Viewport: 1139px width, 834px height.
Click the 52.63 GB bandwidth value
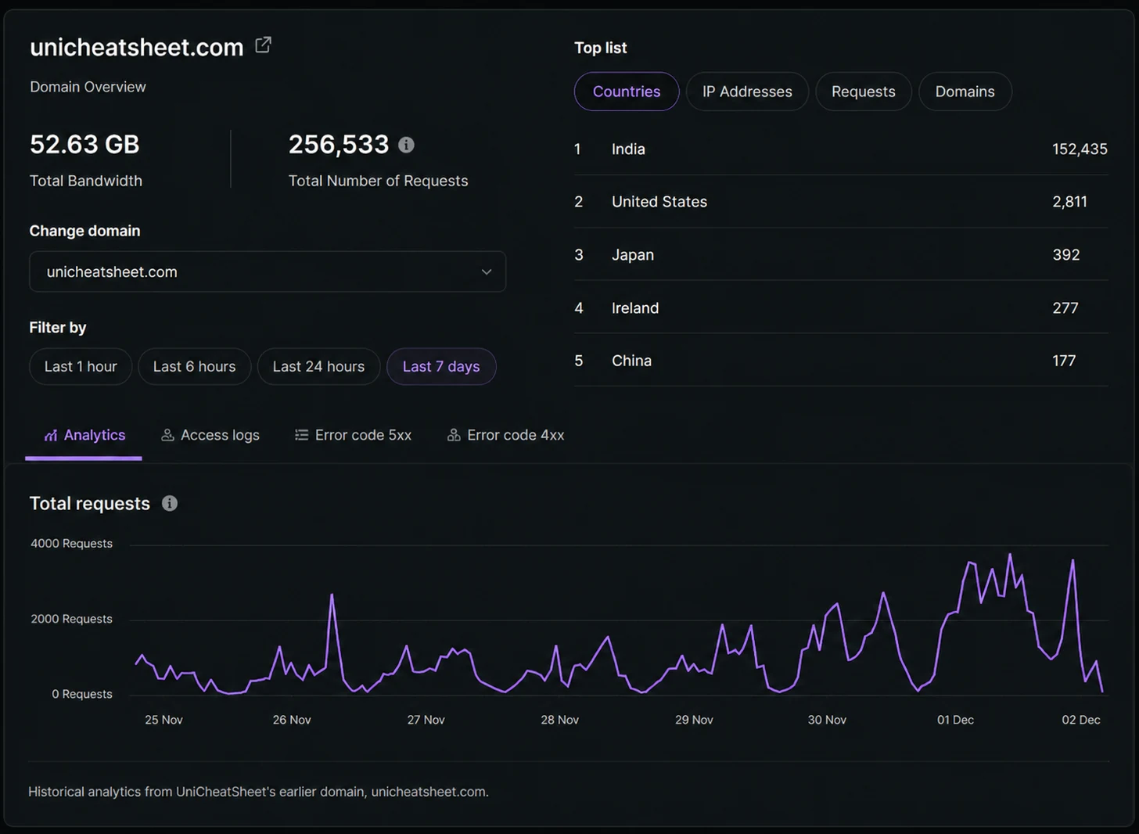tap(84, 144)
